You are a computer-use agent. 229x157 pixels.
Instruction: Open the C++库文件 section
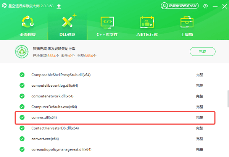107,26
